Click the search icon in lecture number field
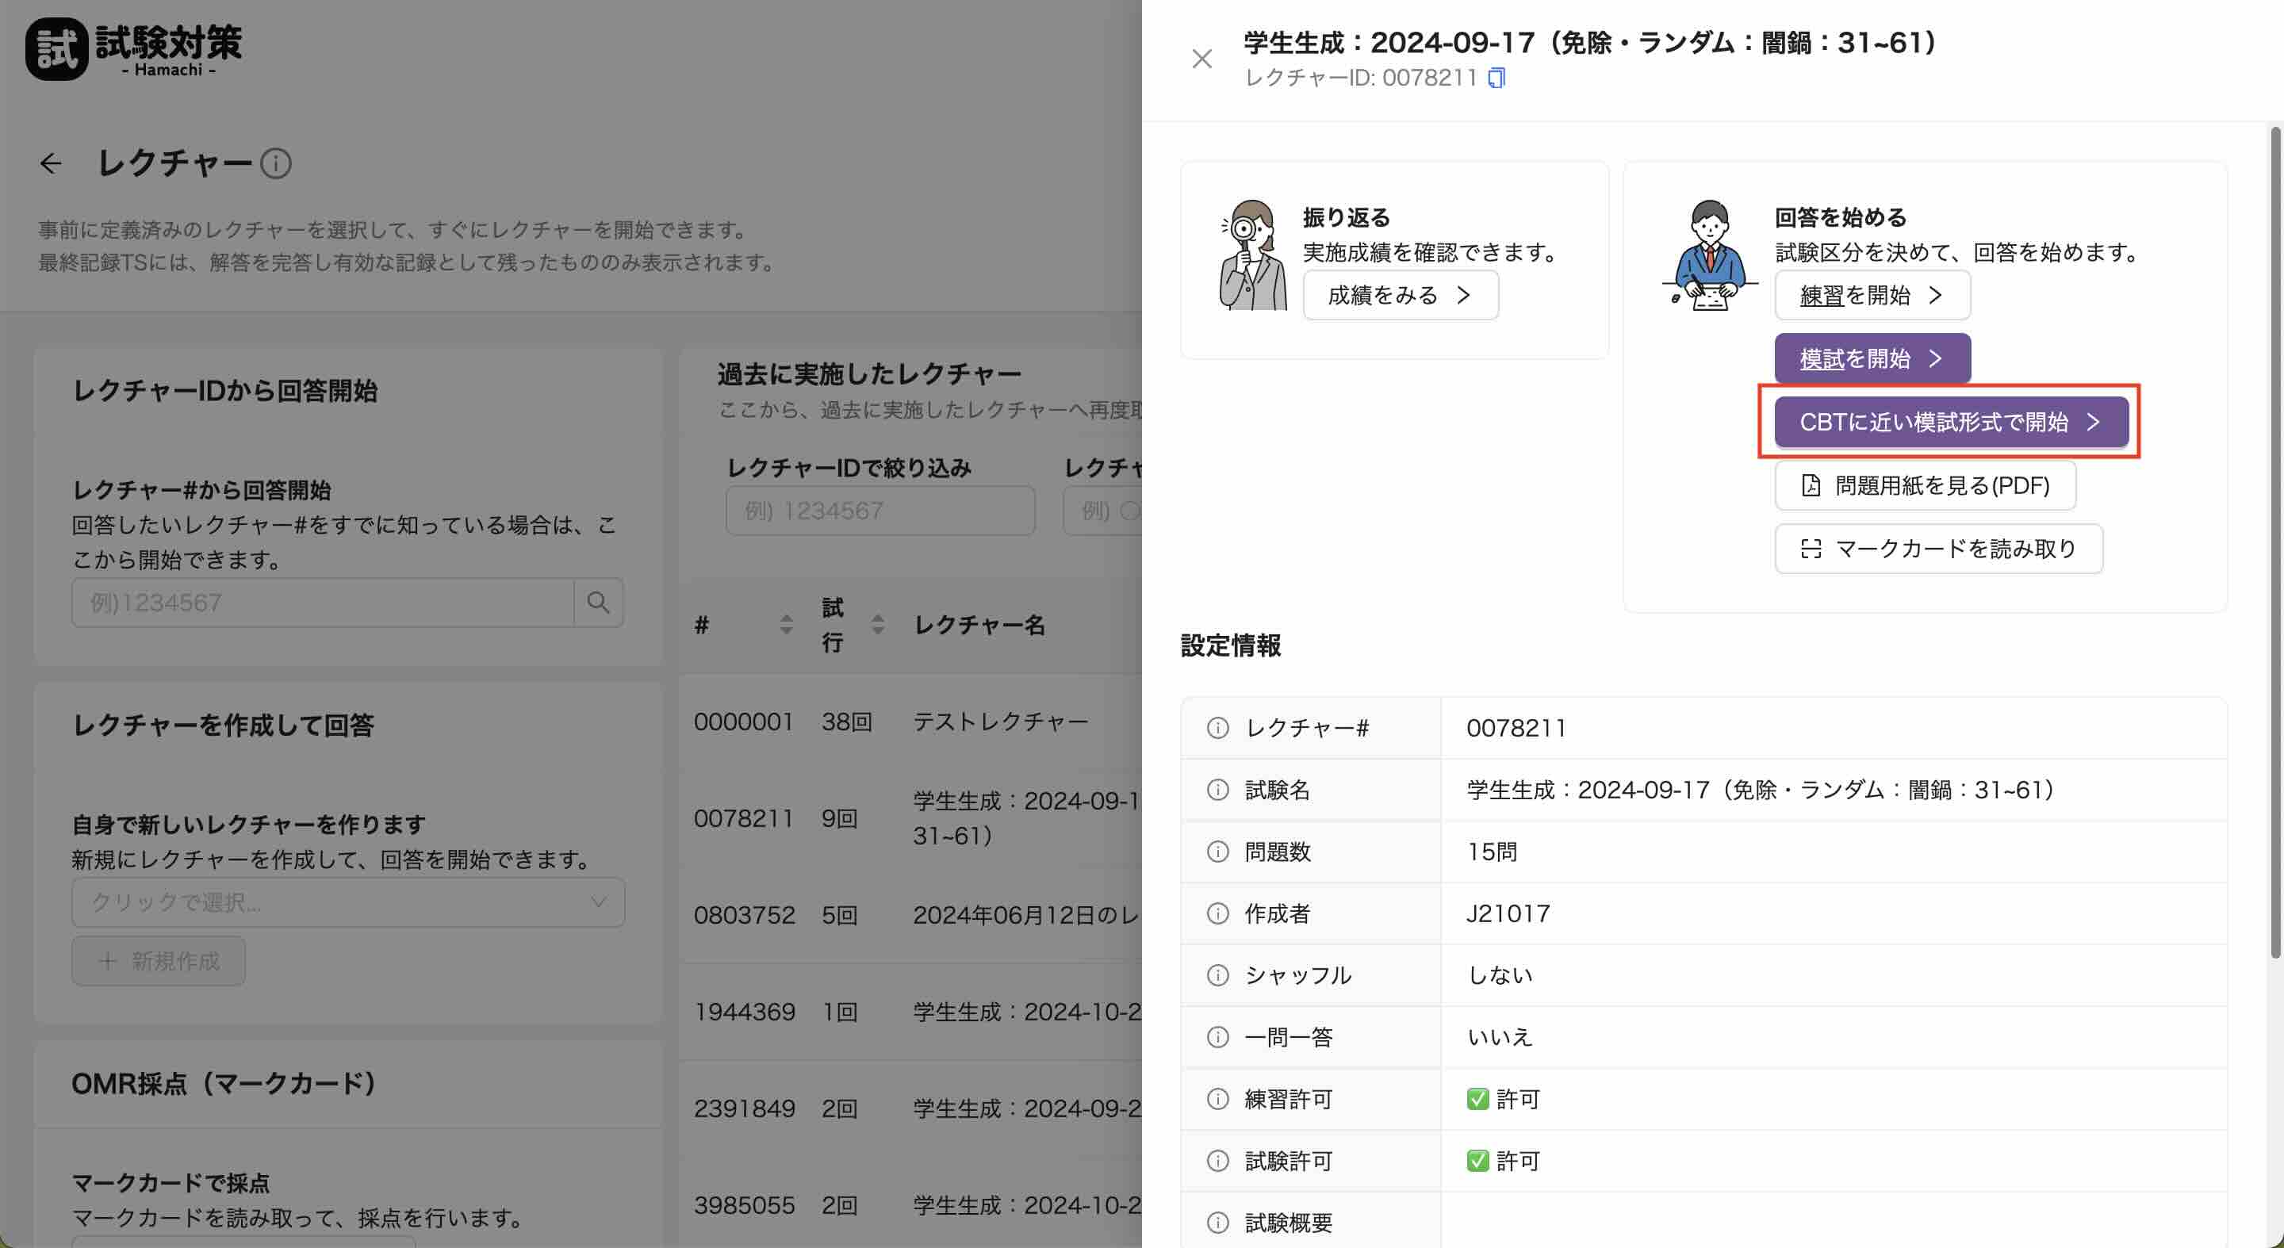The width and height of the screenshot is (2284, 1248). pyautogui.click(x=599, y=603)
